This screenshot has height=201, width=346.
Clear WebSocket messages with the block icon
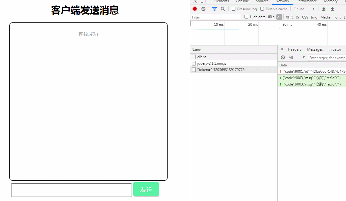283,57
